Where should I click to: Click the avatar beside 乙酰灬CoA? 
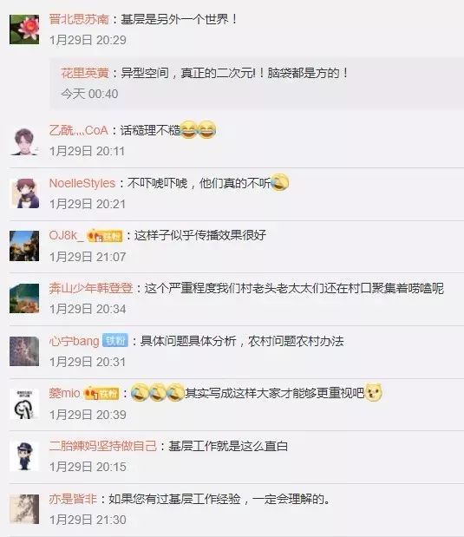point(24,141)
